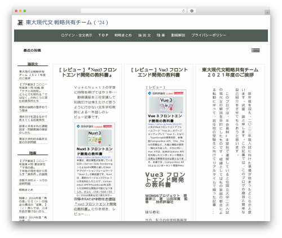Open the ログイン・全文表示 menu item
The image size is (282, 238).
(77, 35)
